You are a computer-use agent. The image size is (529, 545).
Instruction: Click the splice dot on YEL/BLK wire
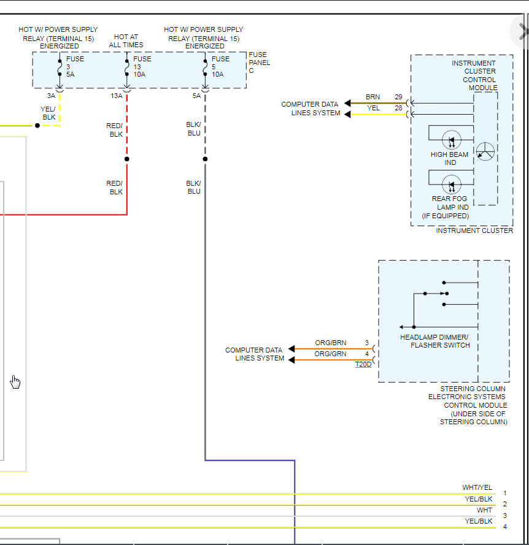(37, 126)
